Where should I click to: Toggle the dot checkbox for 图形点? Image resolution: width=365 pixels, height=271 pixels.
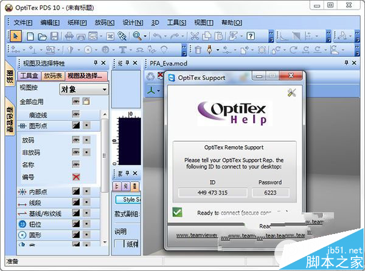[86, 125]
